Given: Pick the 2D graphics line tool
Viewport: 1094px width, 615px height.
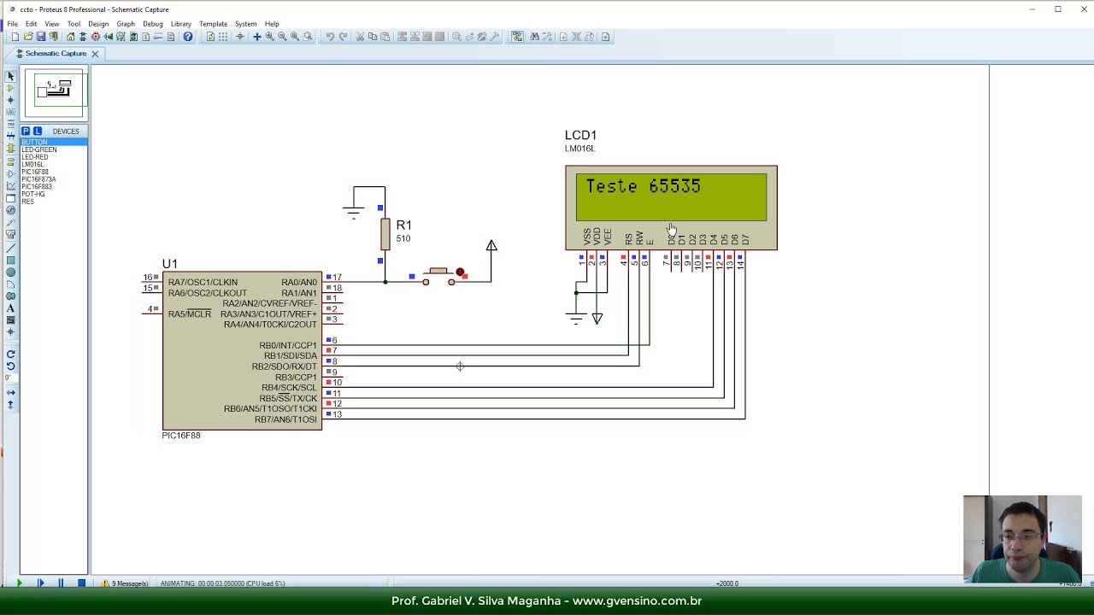Looking at the screenshot, I should (x=10, y=248).
